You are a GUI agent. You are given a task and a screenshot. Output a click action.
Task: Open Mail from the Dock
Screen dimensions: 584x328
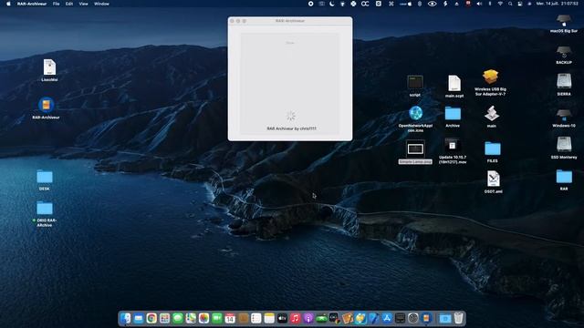[x=139, y=318]
